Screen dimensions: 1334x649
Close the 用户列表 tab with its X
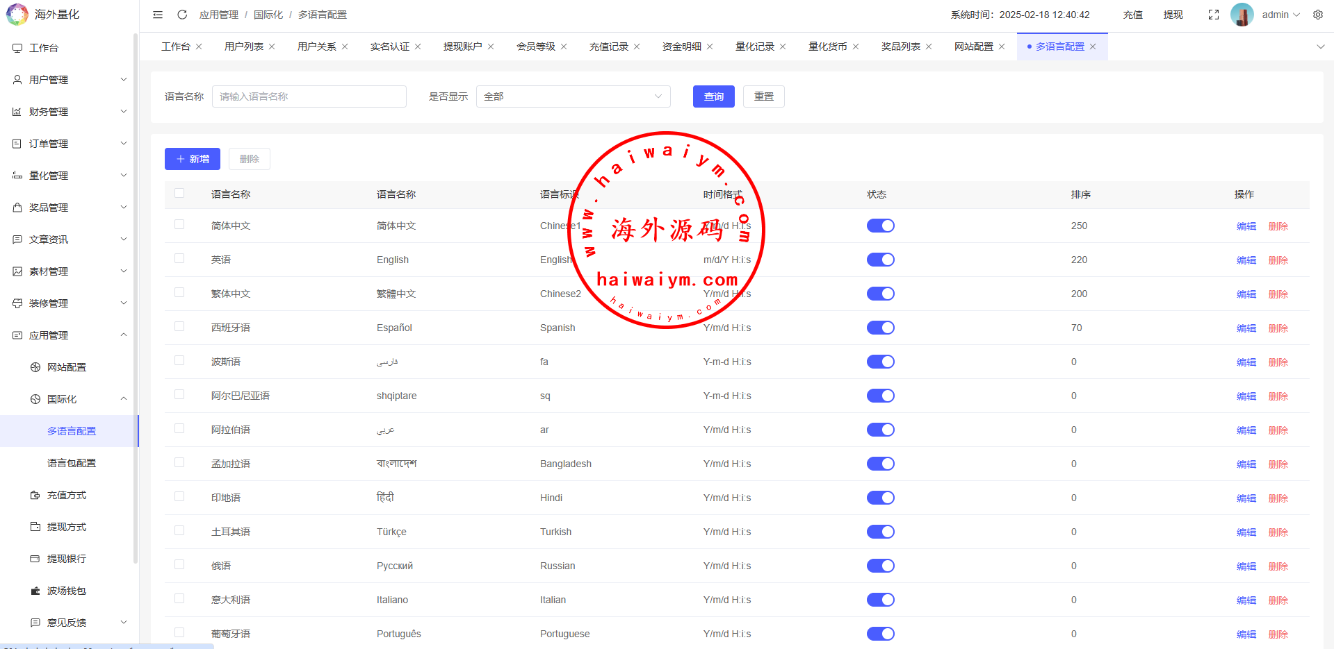point(272,47)
